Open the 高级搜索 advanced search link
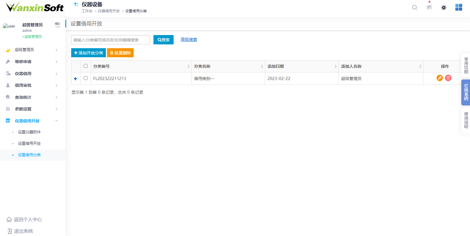The image size is (470, 236). [189, 40]
